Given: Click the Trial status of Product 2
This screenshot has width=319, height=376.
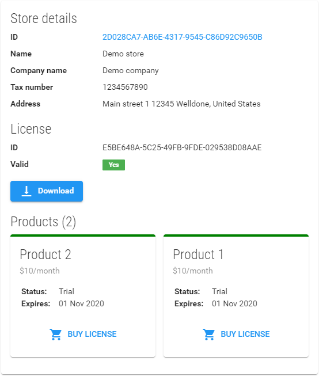Looking at the screenshot, I should (x=66, y=291).
